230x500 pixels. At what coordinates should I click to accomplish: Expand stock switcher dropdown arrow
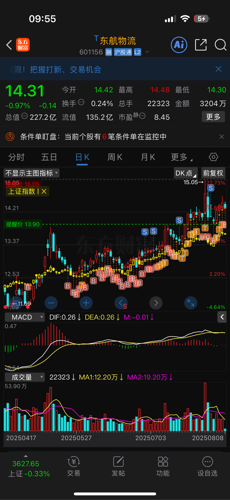(x=147, y=52)
